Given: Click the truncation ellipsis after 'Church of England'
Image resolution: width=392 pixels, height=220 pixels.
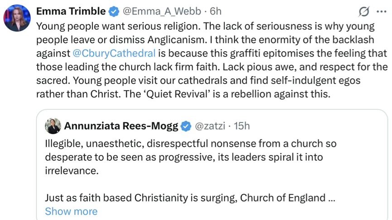Looking at the screenshot, I should click(331, 198).
